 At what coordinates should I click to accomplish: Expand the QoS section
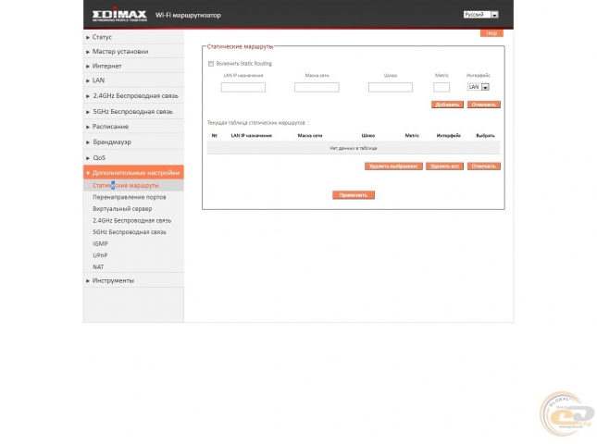coord(133,157)
